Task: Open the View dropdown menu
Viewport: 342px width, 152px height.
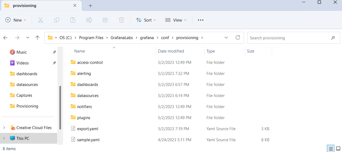Action: click(x=176, y=20)
